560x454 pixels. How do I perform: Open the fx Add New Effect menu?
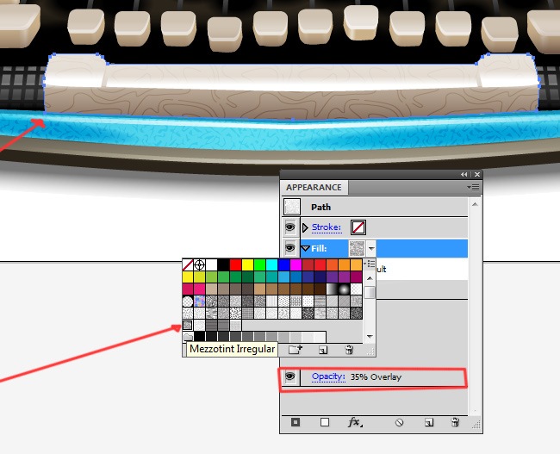pyautogui.click(x=355, y=423)
